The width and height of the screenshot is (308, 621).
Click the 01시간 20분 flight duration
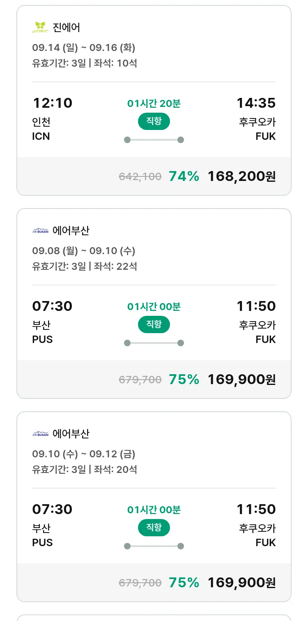tap(154, 104)
